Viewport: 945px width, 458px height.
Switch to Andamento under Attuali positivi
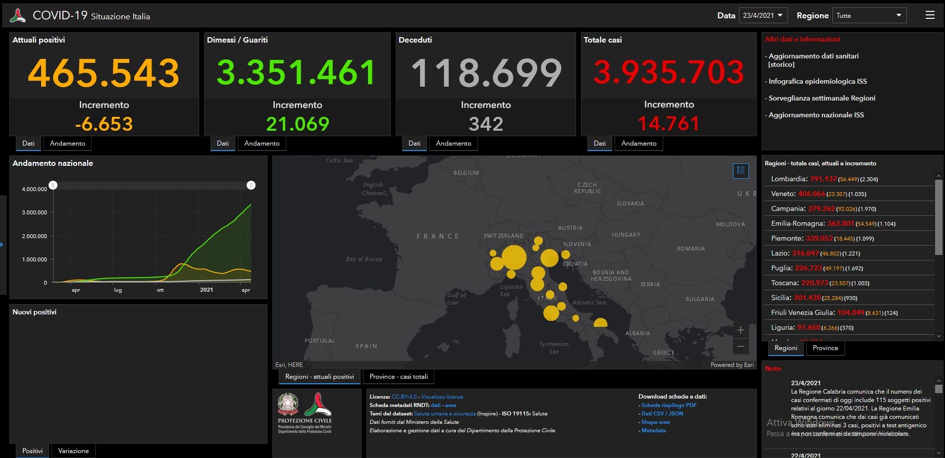[x=67, y=144]
